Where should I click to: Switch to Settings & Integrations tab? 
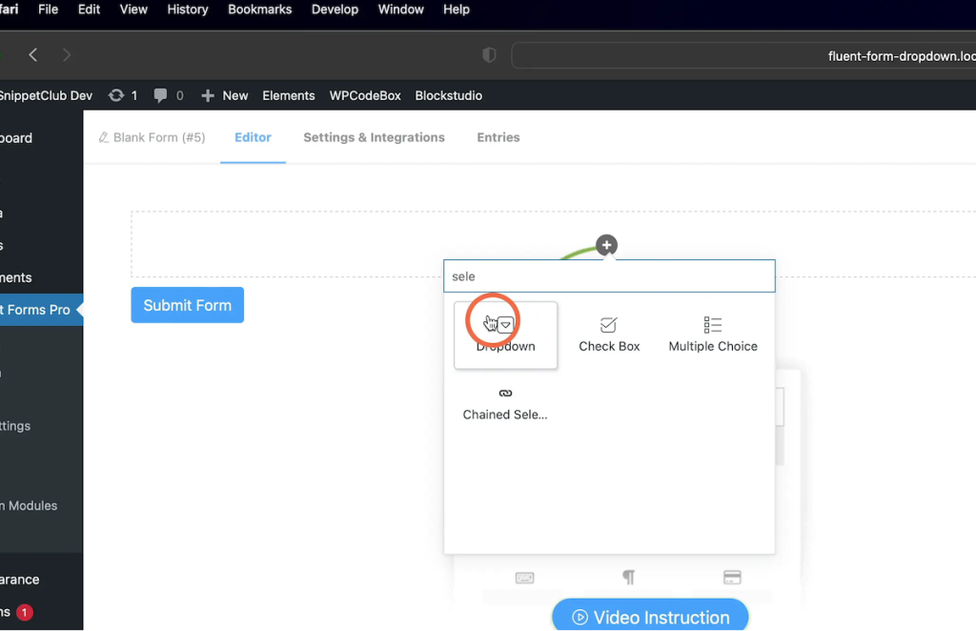point(374,137)
